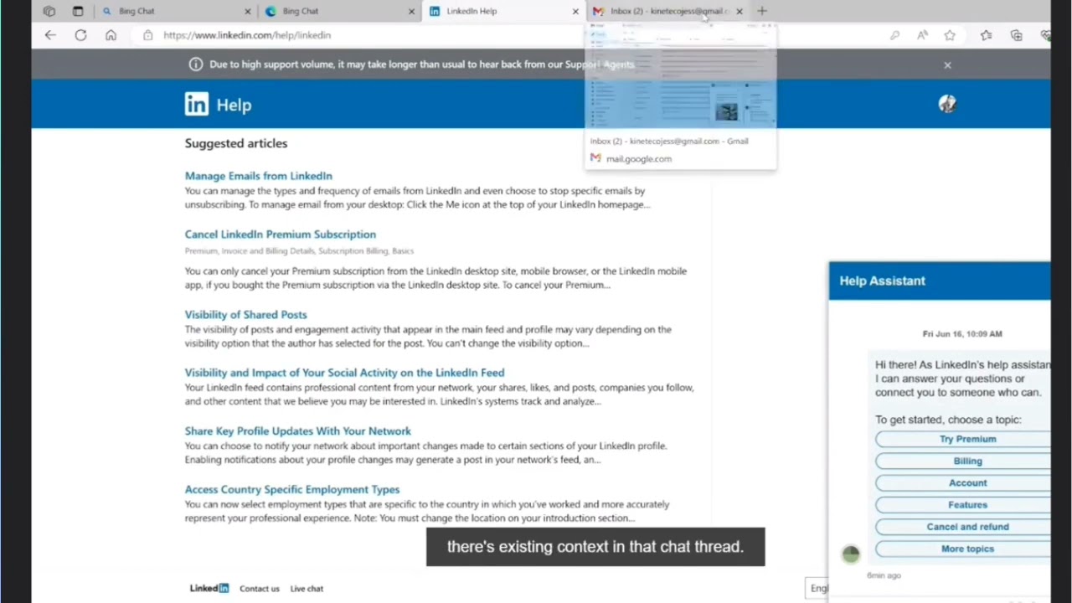Click the padlock site info icon
The image size is (1072, 603).
[147, 35]
